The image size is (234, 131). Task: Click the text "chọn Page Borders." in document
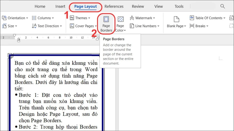(x=41, y=120)
